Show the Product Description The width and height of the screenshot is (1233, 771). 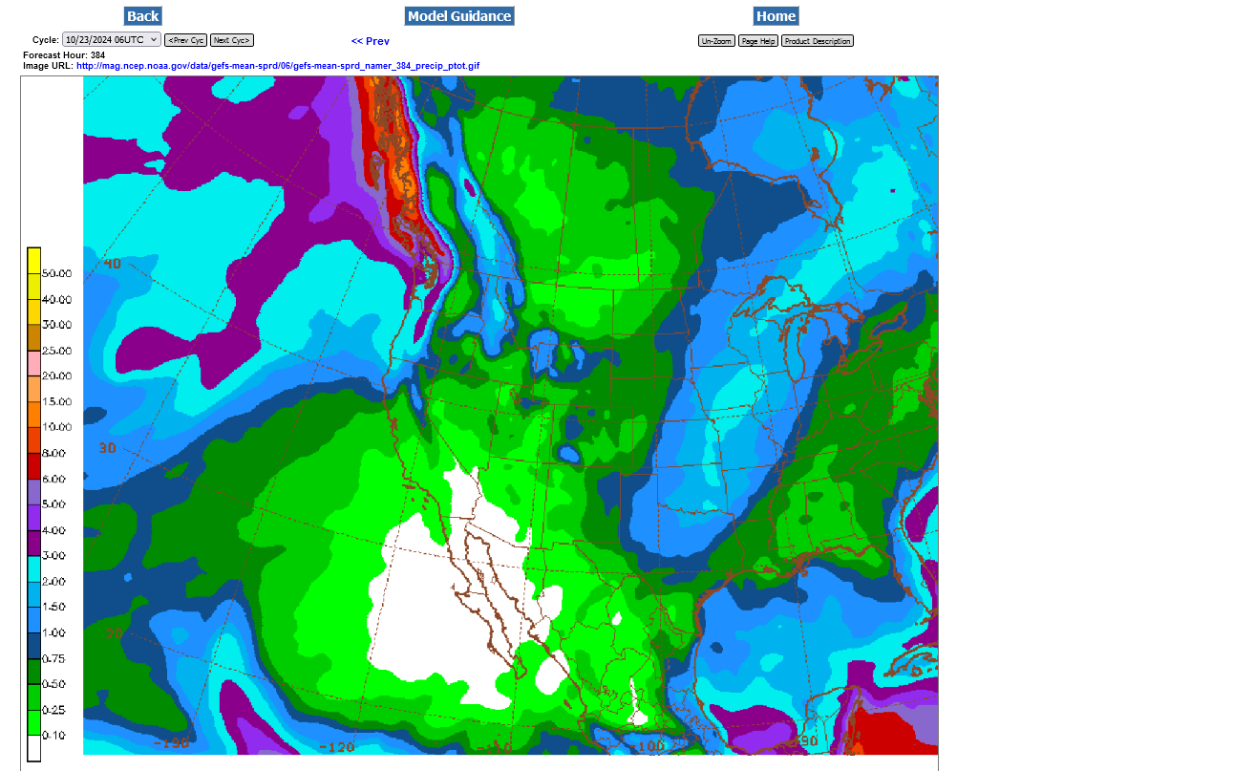pyautogui.click(x=817, y=41)
